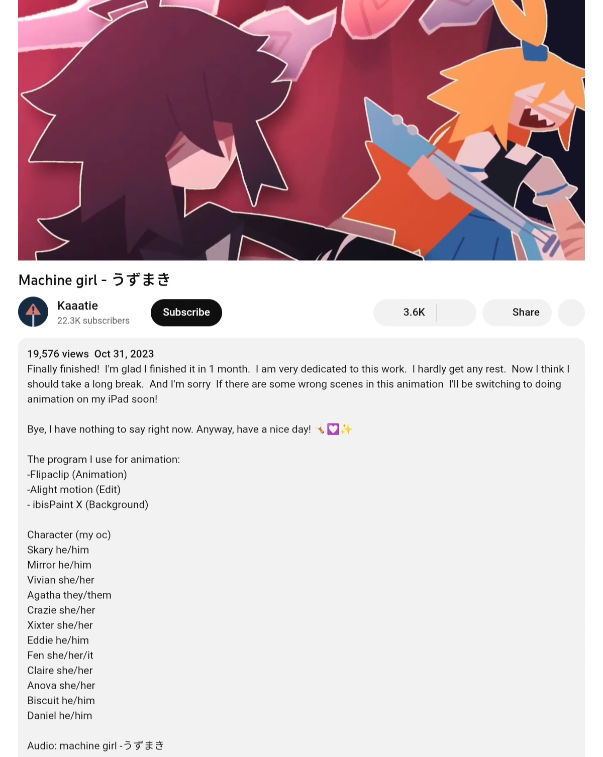The image size is (603, 757).
Task: Click the ibisPaint X (Background) line
Action: (87, 504)
